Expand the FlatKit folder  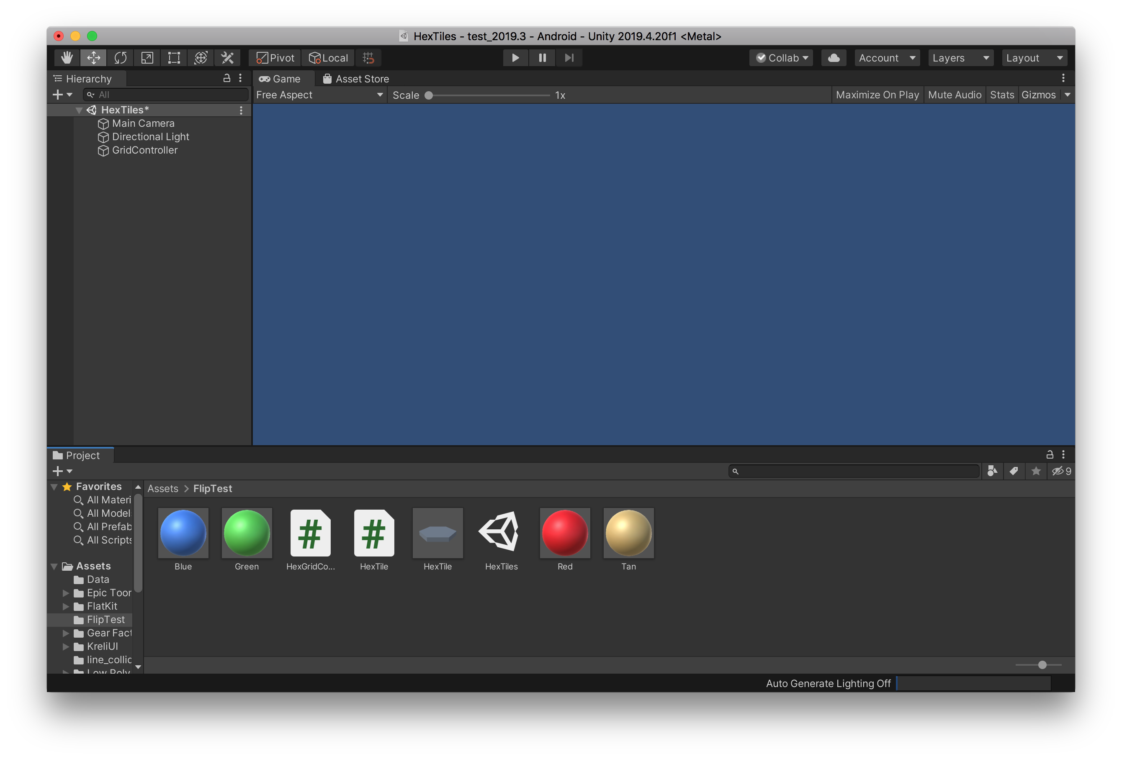click(66, 607)
